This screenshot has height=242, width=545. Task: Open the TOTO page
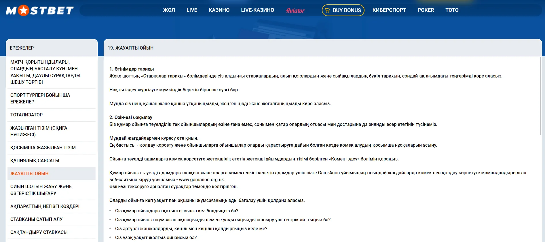tap(452, 10)
